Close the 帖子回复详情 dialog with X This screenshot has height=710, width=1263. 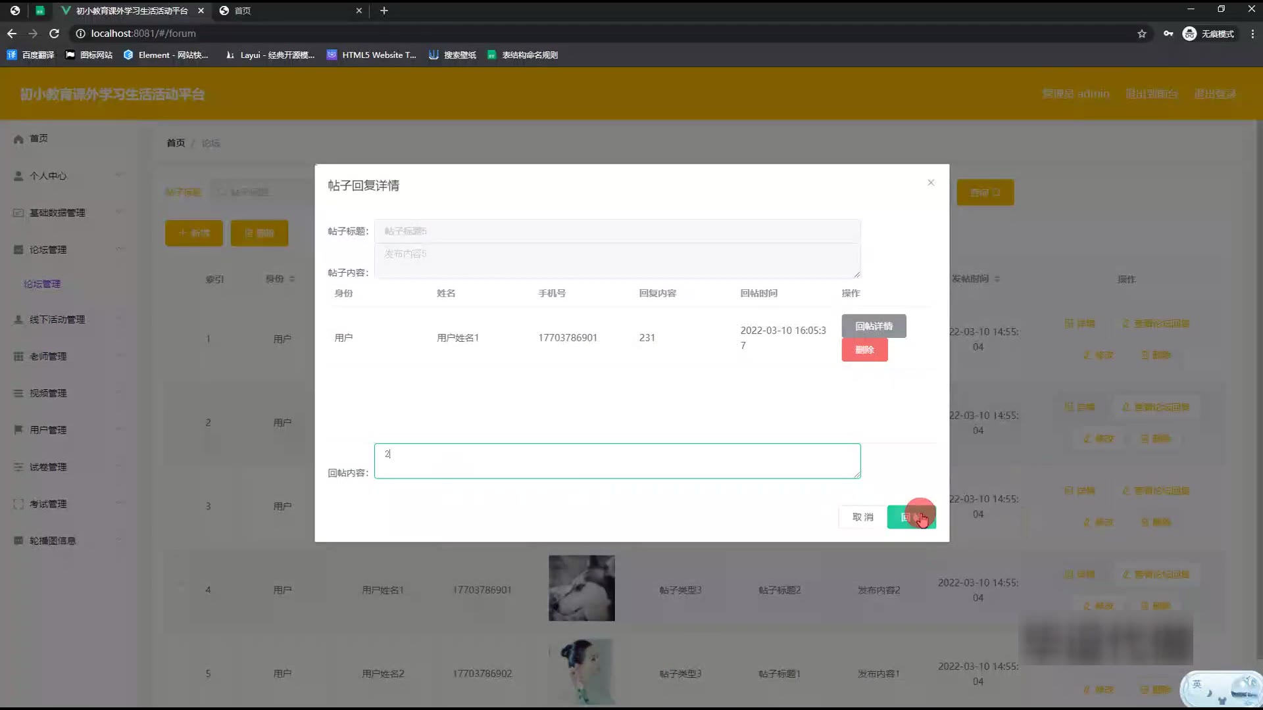coord(931,183)
